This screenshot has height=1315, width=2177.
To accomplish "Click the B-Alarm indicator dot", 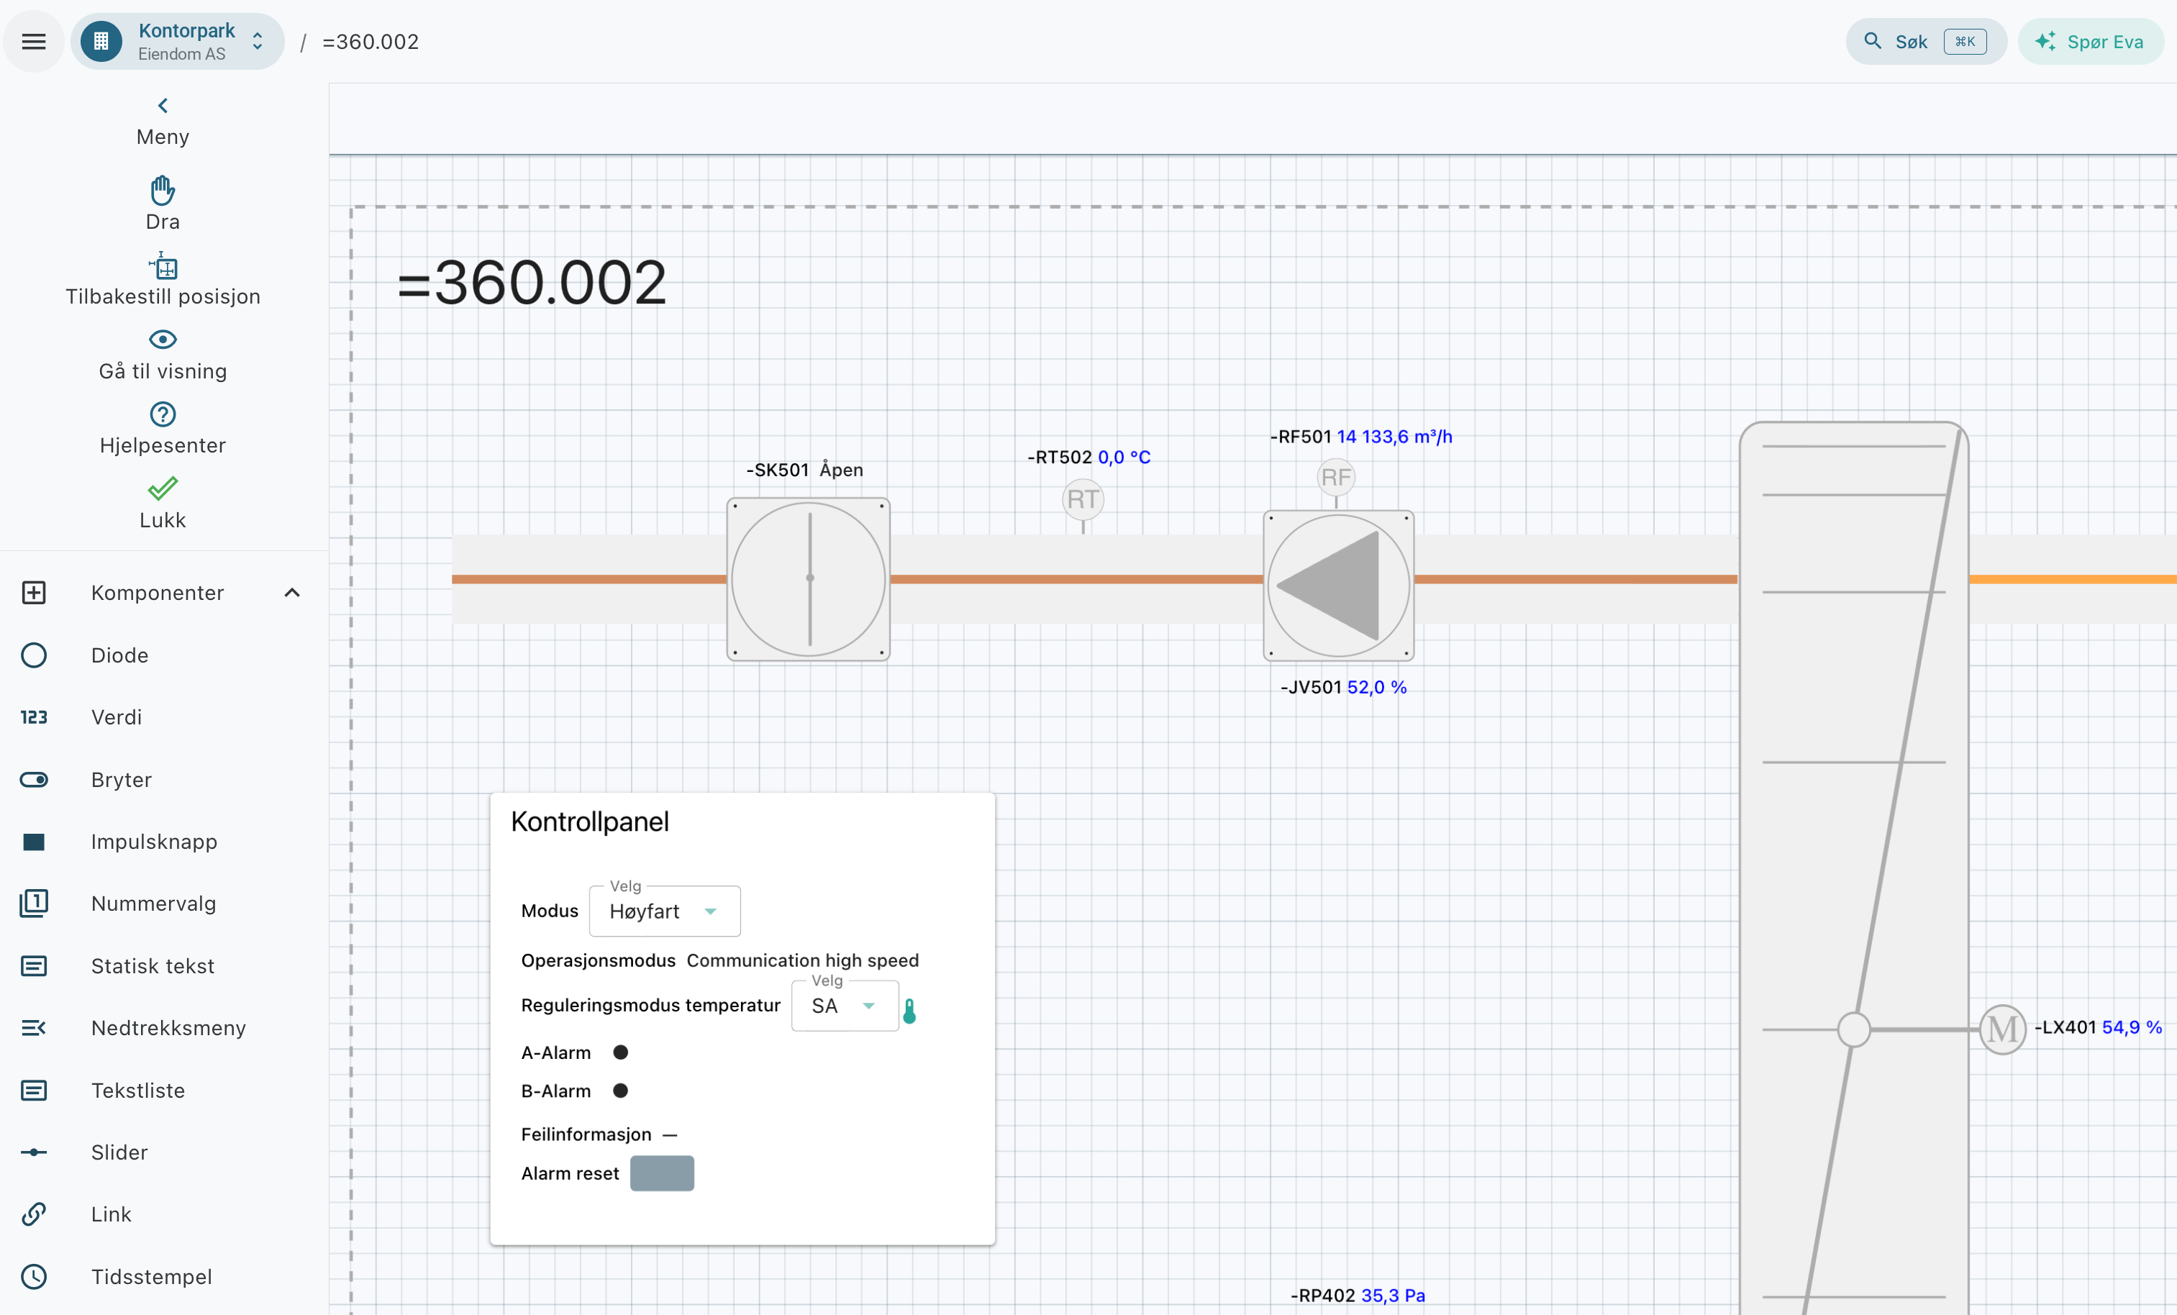I will coord(620,1091).
